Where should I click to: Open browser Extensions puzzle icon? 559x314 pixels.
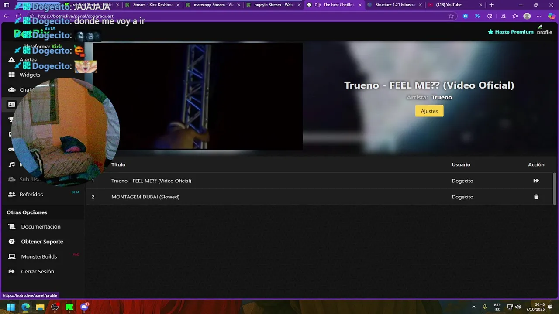pyautogui.click(x=490, y=16)
